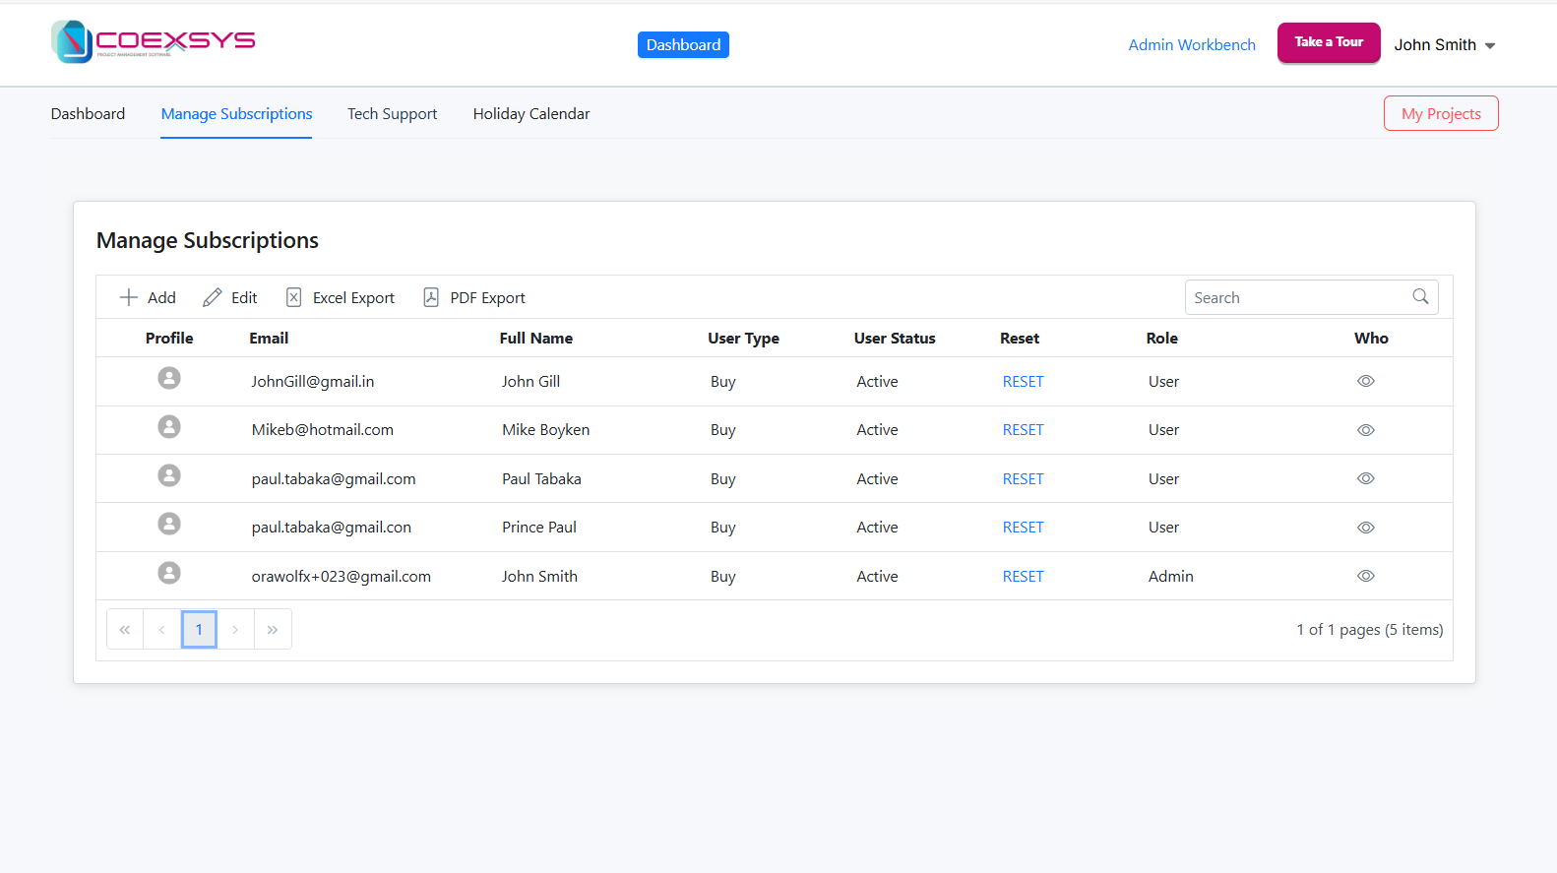Click page number 1 button
This screenshot has height=873, width=1557.
(199, 630)
